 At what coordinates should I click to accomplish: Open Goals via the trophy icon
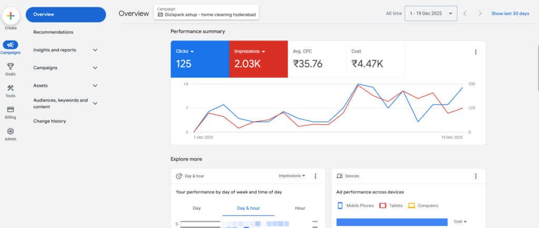click(11, 66)
